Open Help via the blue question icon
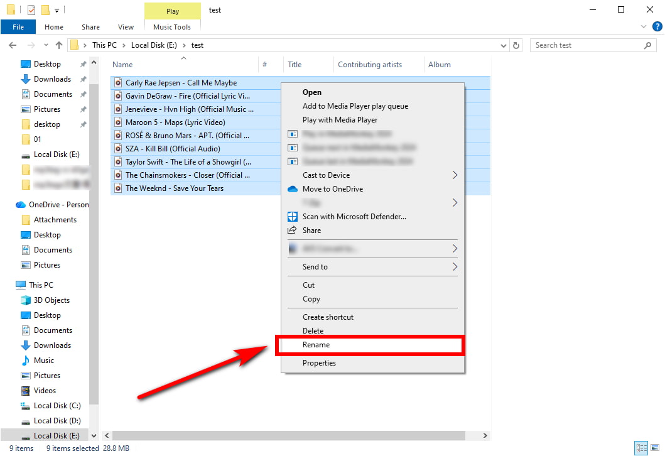Screen dimensions: 665x456 pyautogui.click(x=656, y=26)
